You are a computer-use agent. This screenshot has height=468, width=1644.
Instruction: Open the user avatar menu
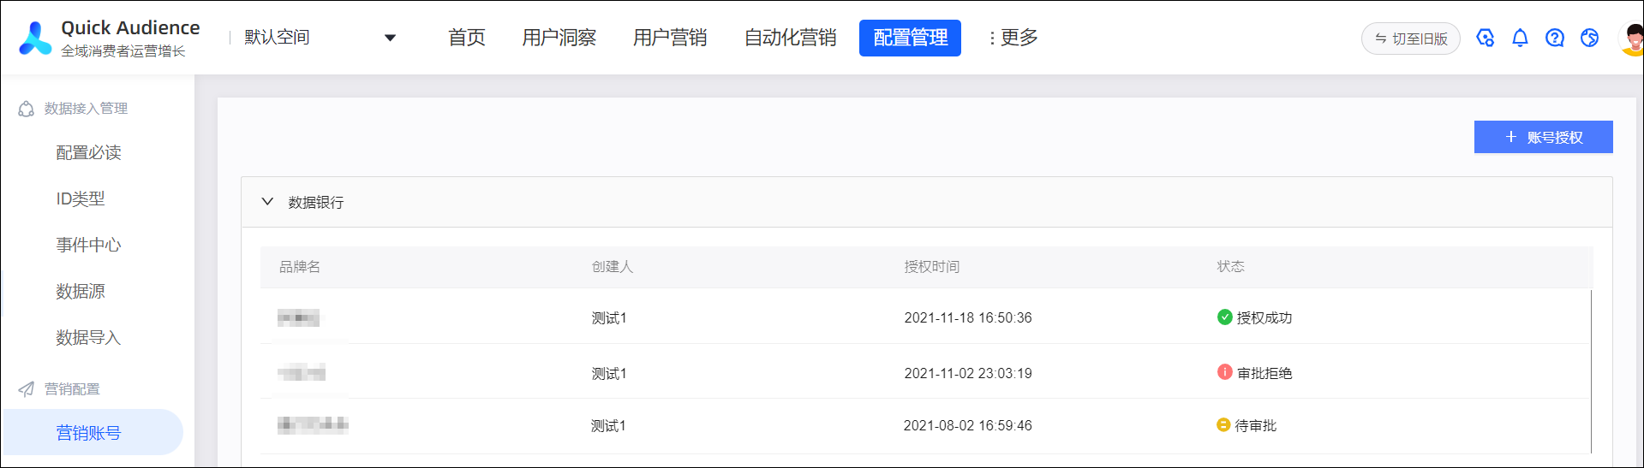(1632, 39)
